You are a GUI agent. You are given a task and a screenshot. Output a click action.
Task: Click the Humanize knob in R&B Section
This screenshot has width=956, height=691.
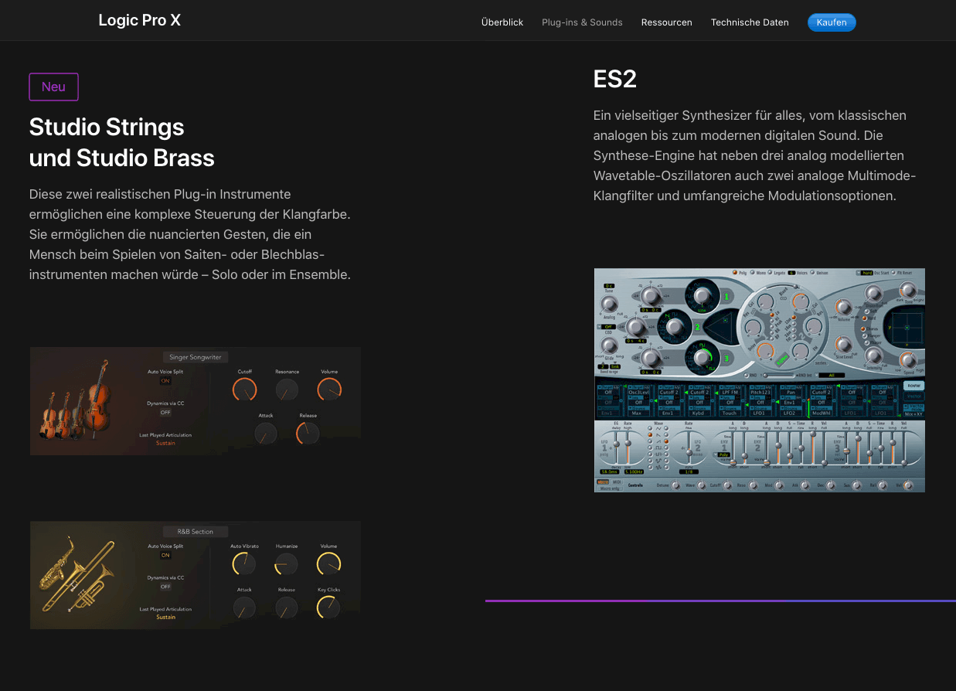[x=287, y=563]
